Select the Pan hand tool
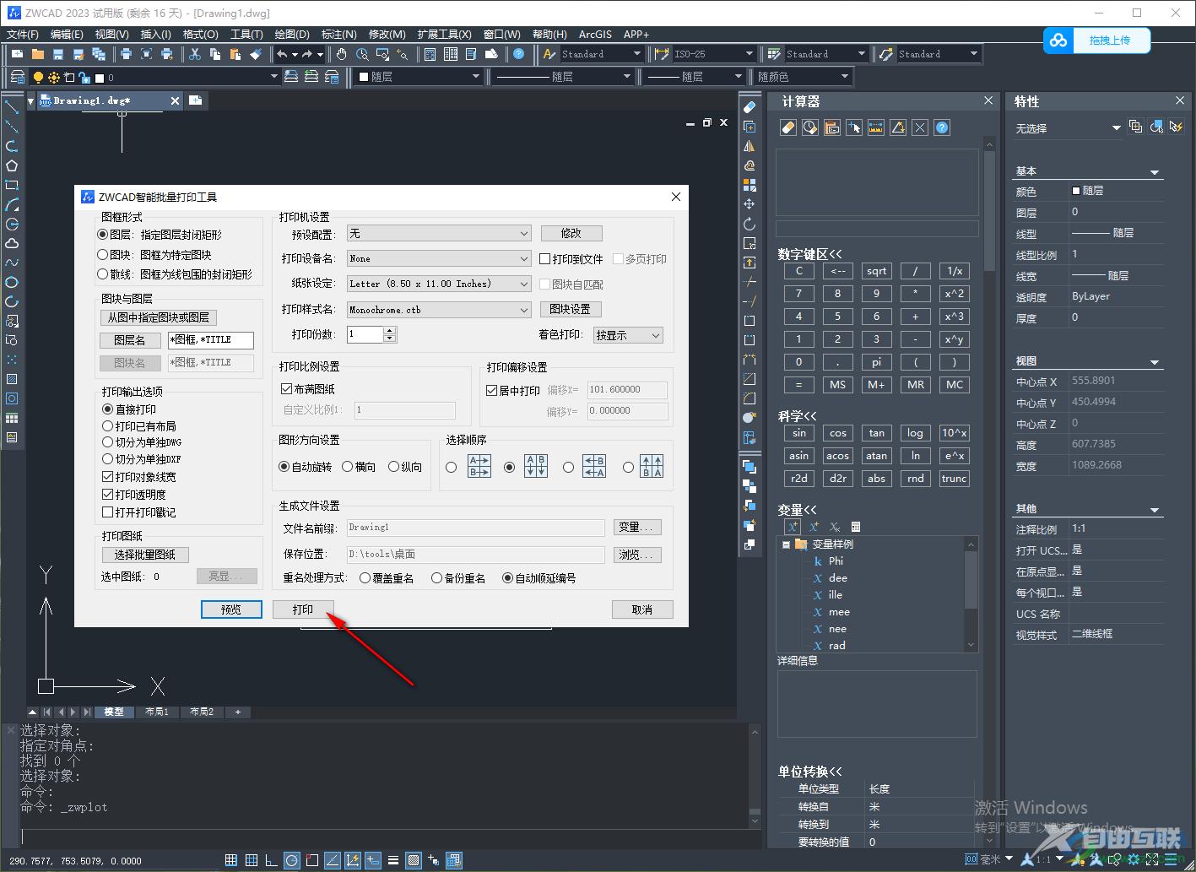This screenshot has width=1196, height=872. tap(342, 54)
